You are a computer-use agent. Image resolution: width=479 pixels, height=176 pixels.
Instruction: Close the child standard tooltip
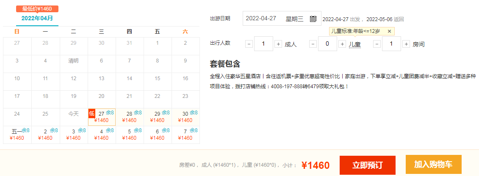point(389,31)
